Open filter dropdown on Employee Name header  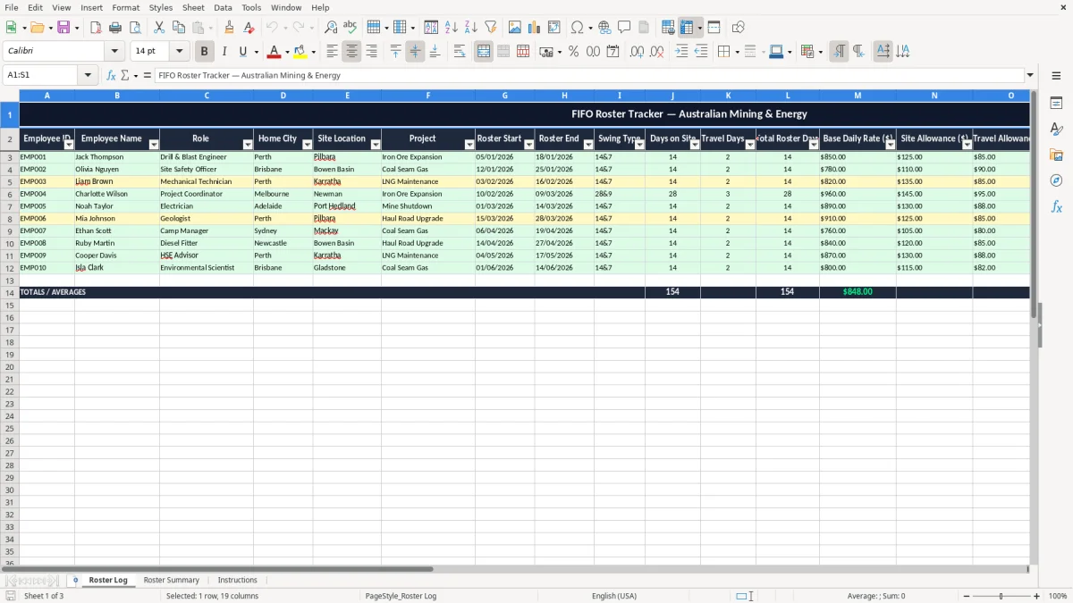[154, 145]
